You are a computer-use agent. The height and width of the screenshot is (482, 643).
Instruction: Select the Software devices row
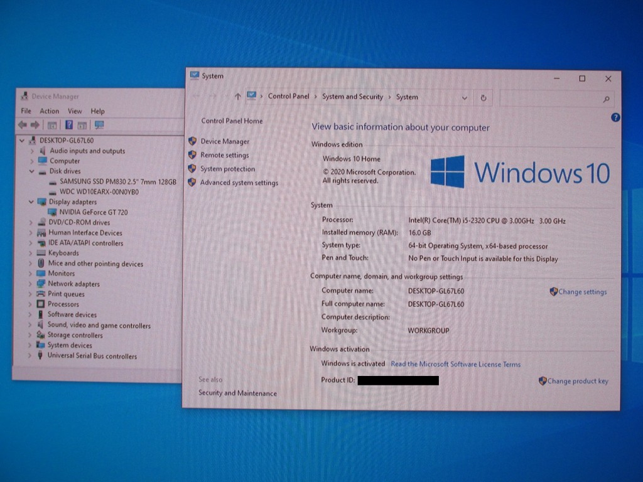[x=72, y=314]
